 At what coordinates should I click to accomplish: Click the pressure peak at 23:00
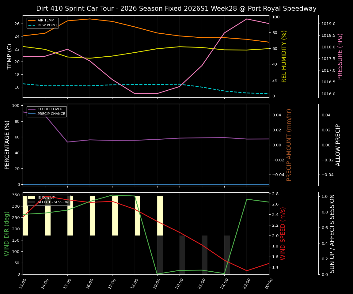(x=247, y=19)
